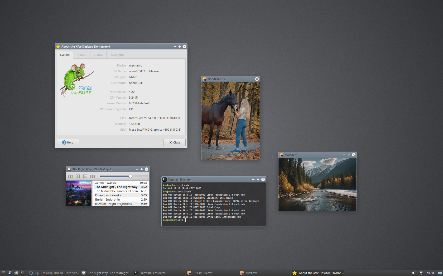Screen dimensions: 443x276
Task: Open the Credits tab
Action: click(x=98, y=55)
